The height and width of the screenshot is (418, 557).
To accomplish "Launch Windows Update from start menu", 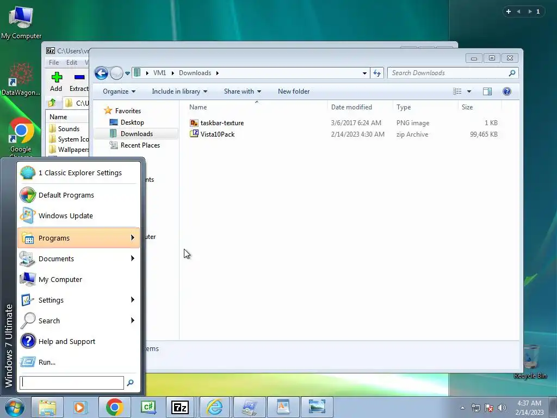I will [78, 216].
